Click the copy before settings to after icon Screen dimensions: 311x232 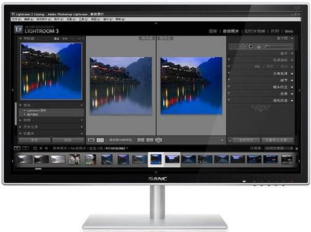[x=141, y=141]
